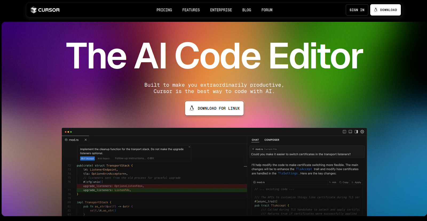Click the Sign In button
The image size is (427, 221).
pyautogui.click(x=357, y=10)
